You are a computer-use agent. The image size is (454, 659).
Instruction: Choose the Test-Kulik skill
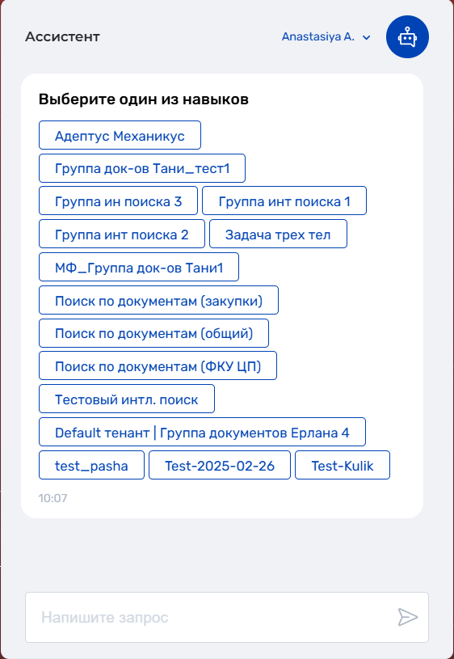[343, 465]
